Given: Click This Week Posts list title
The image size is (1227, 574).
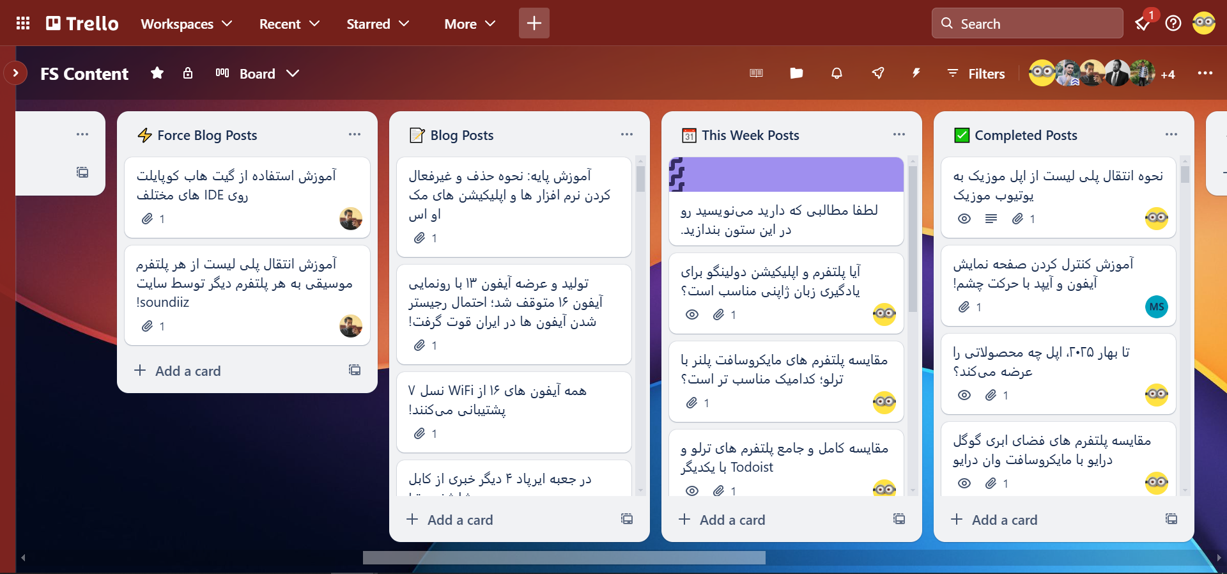Looking at the screenshot, I should (x=750, y=136).
